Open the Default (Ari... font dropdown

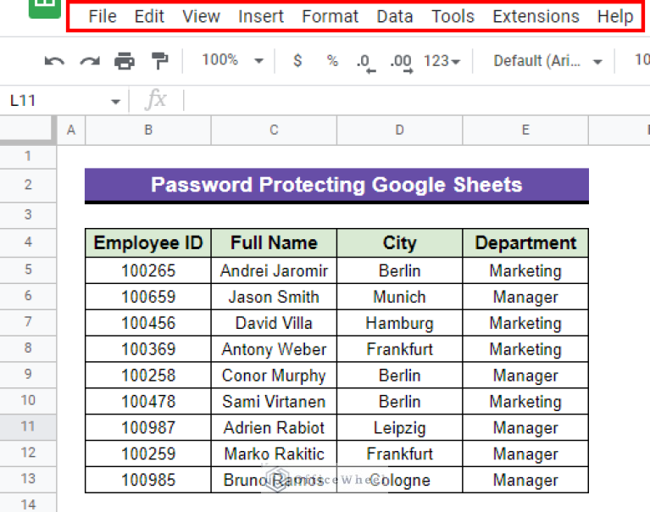547,61
